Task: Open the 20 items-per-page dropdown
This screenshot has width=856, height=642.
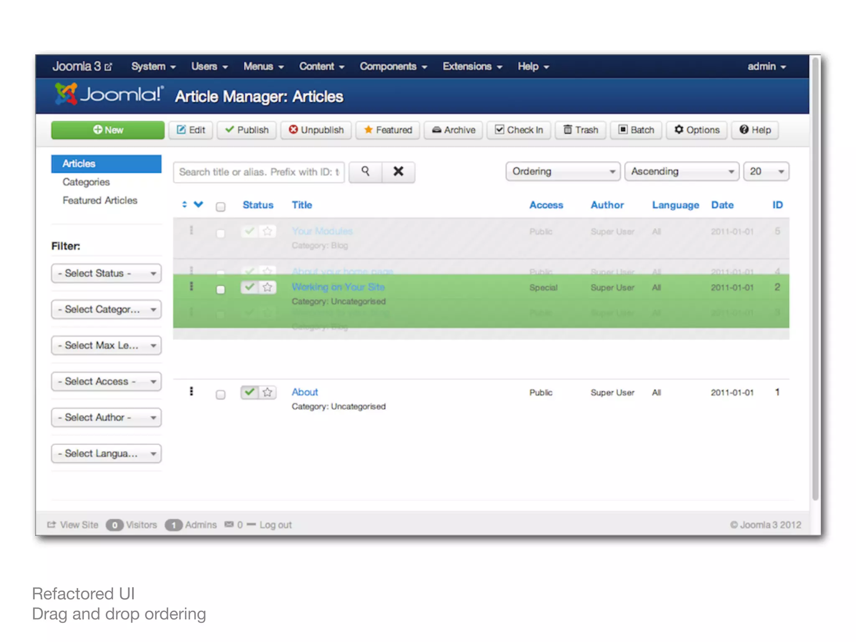Action: [766, 171]
